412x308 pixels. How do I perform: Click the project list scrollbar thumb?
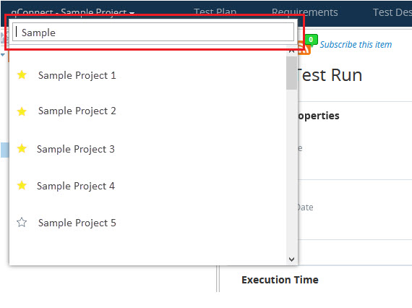[x=291, y=73]
